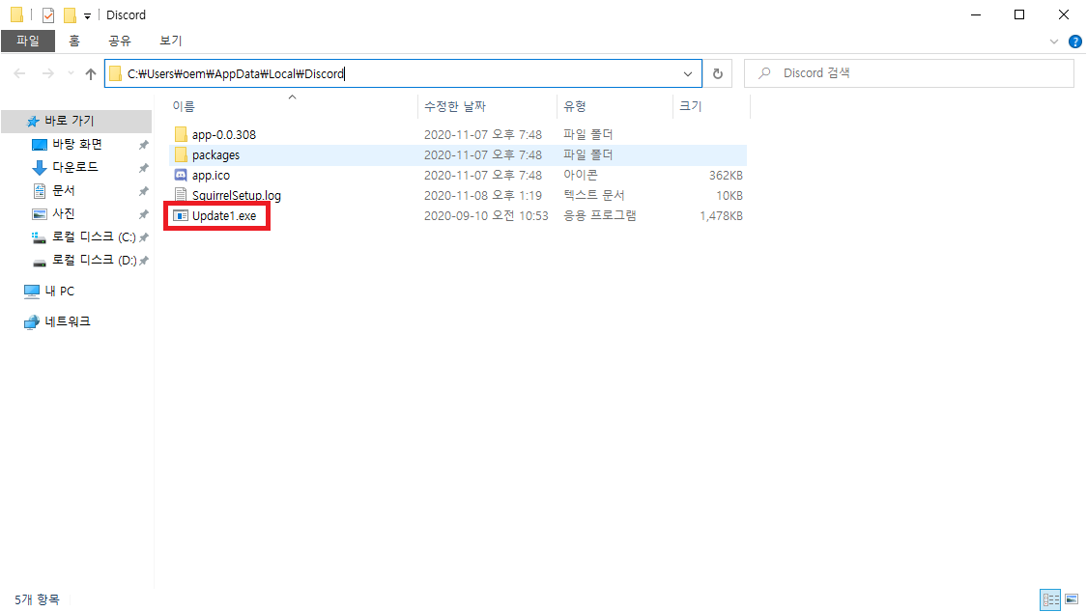1087x612 pixels.
Task: Open 바탕 화면 in navigation pane
Action: (x=77, y=144)
